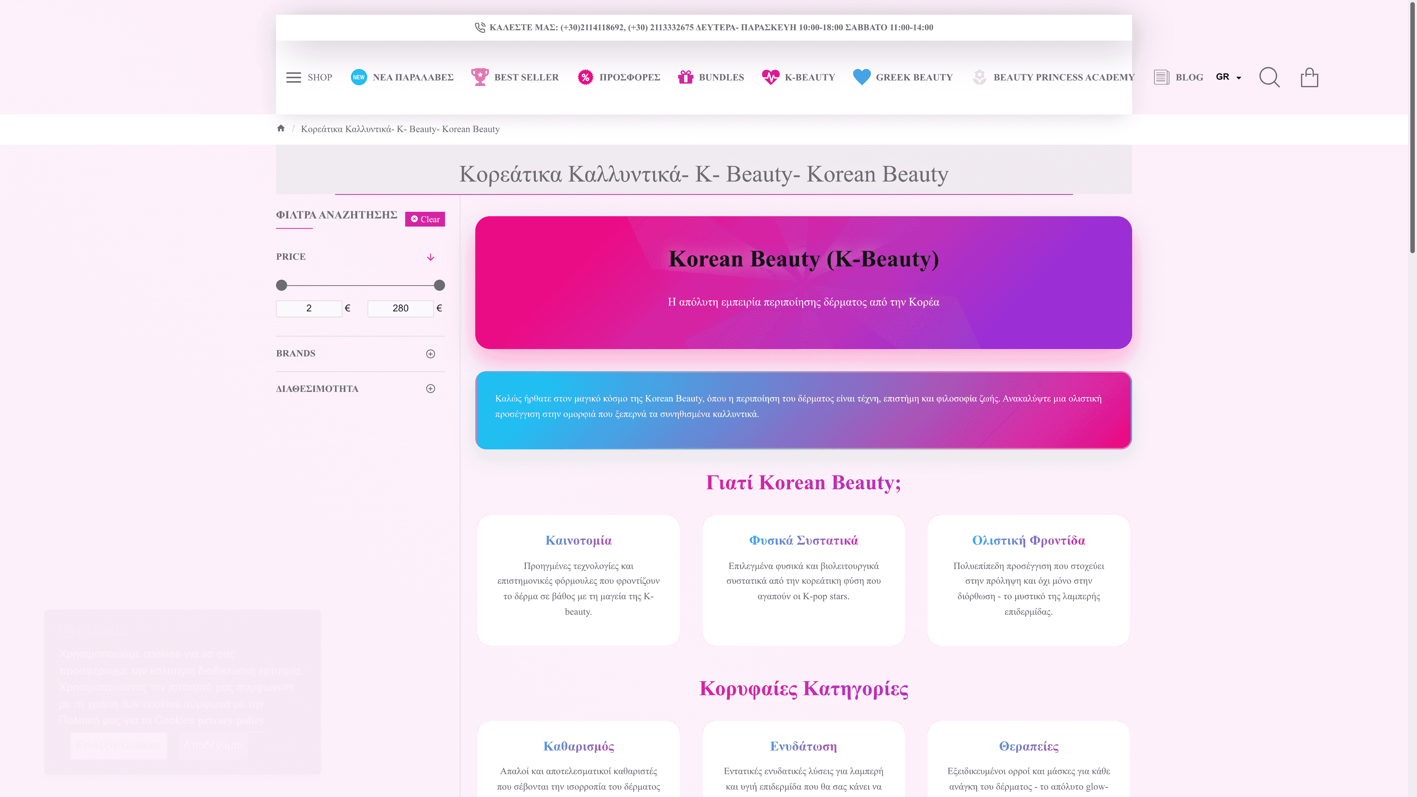
Task: Click the Blog document icon
Action: [x=1161, y=77]
